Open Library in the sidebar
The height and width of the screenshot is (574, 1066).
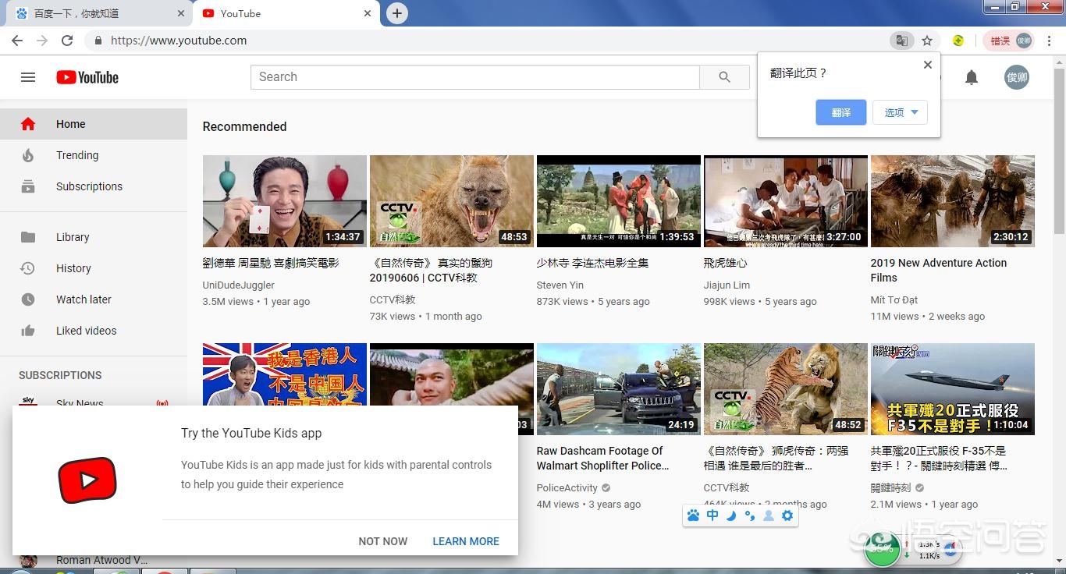94,237
